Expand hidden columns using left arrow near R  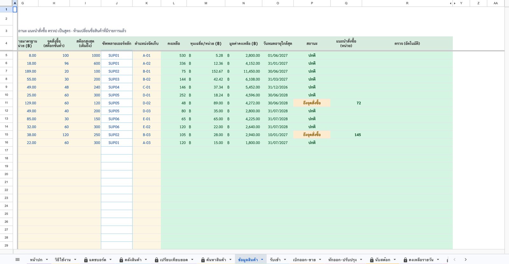[450, 3]
